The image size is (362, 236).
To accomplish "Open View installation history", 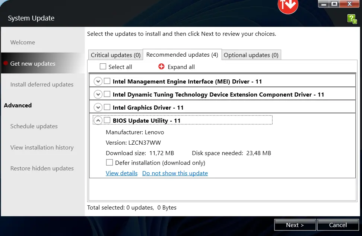I will pyautogui.click(x=42, y=148).
